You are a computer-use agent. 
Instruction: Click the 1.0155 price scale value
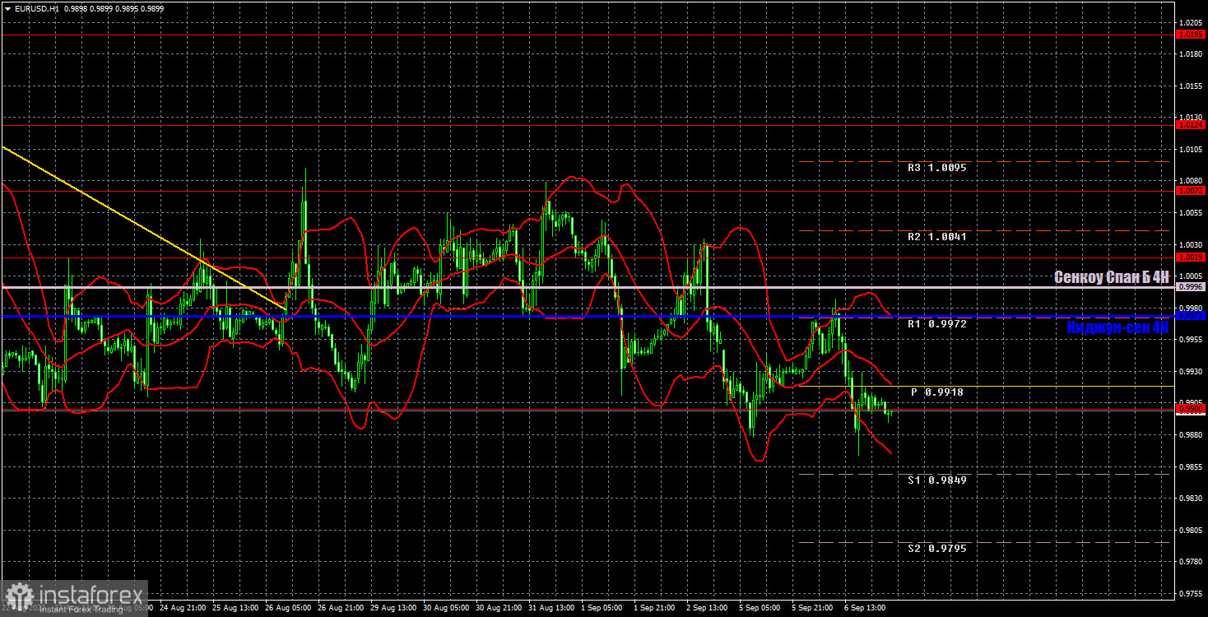[1190, 86]
